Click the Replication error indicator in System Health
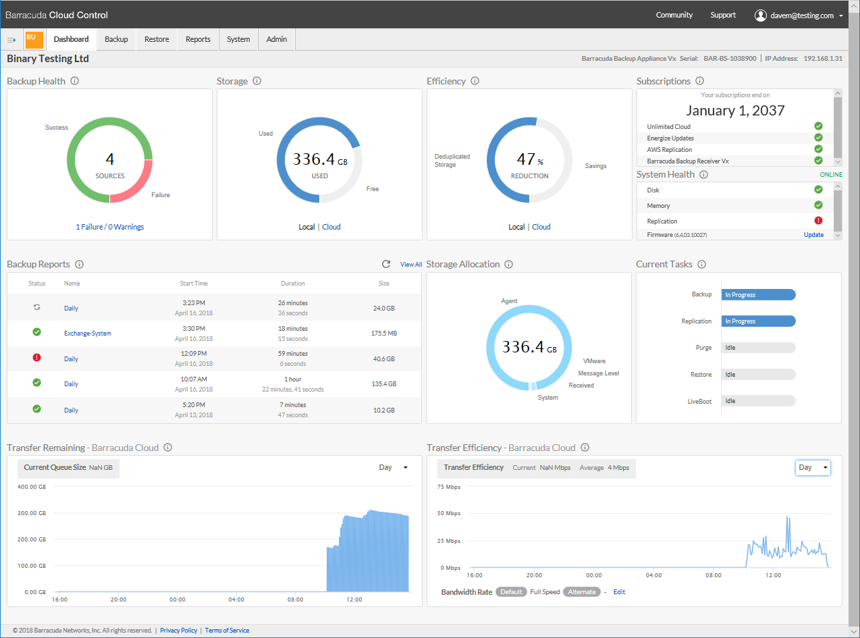 tap(818, 220)
